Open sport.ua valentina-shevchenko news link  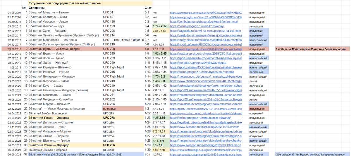(206, 67)
